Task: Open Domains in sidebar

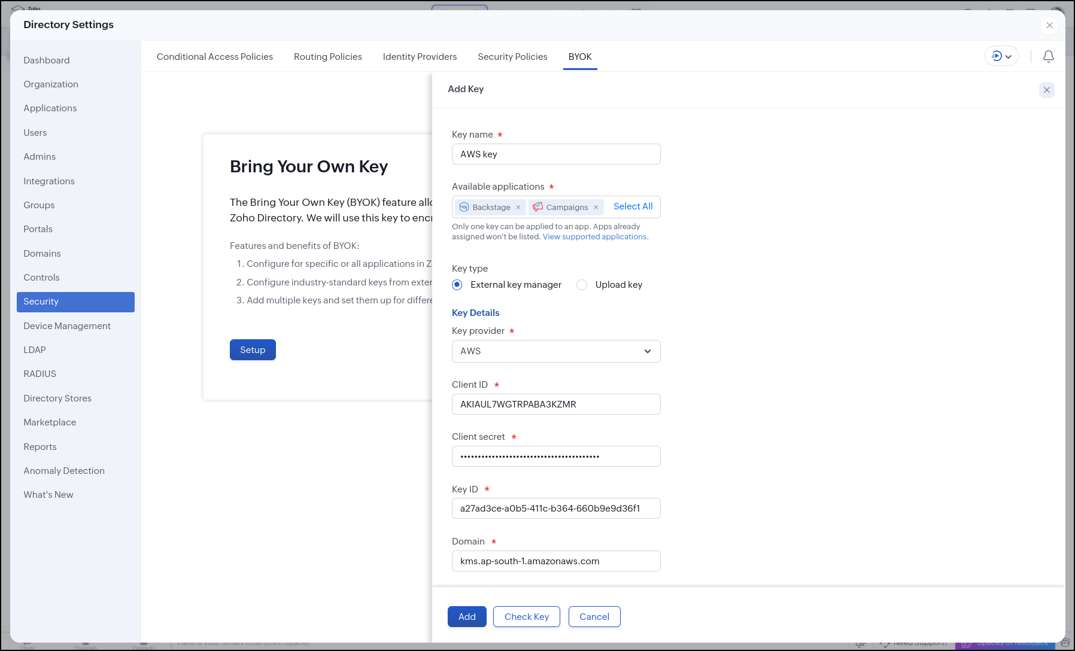Action: coord(75,254)
